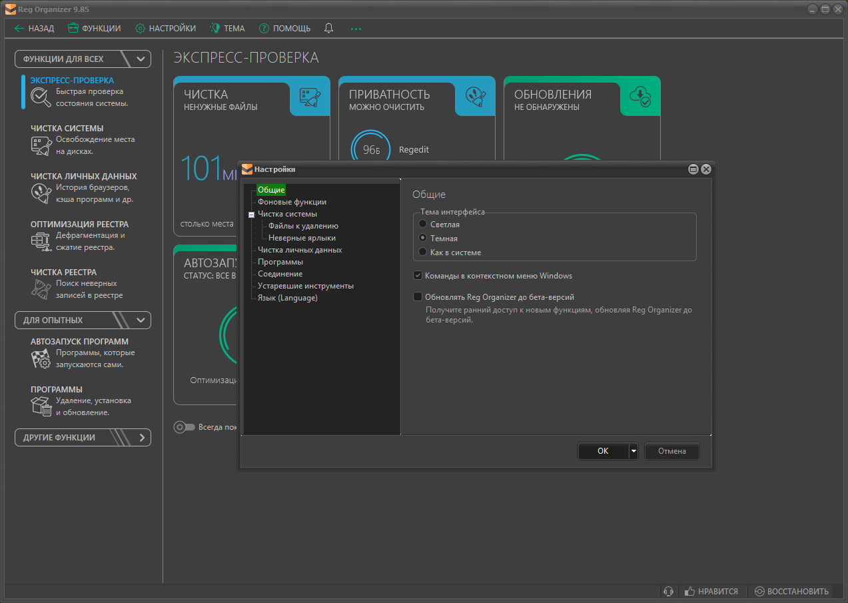This screenshot has height=603, width=848.
Task: Click the Personal Data Cleanup brush icon
Action: pyautogui.click(x=41, y=193)
